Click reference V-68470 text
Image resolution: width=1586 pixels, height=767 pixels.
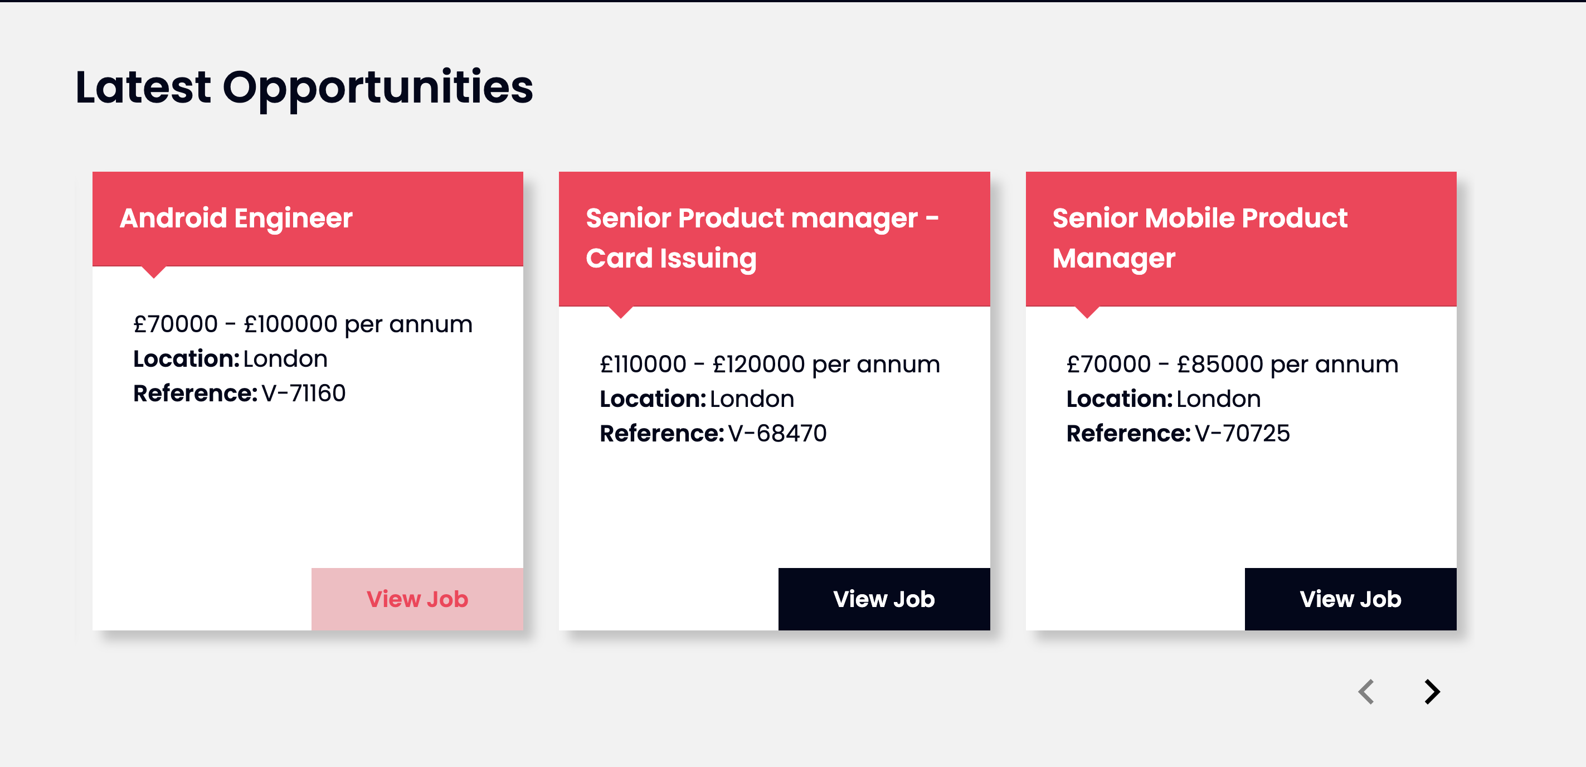777,433
